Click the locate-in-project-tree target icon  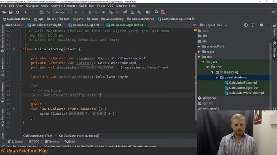click(246, 25)
